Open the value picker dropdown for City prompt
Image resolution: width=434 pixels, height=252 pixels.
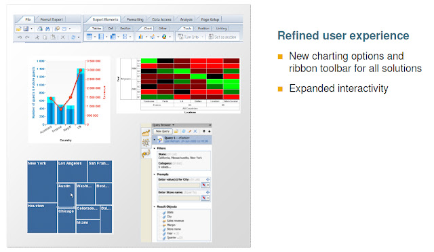(x=208, y=185)
